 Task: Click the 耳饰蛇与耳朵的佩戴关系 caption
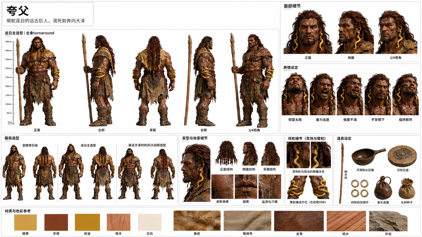coord(308,172)
